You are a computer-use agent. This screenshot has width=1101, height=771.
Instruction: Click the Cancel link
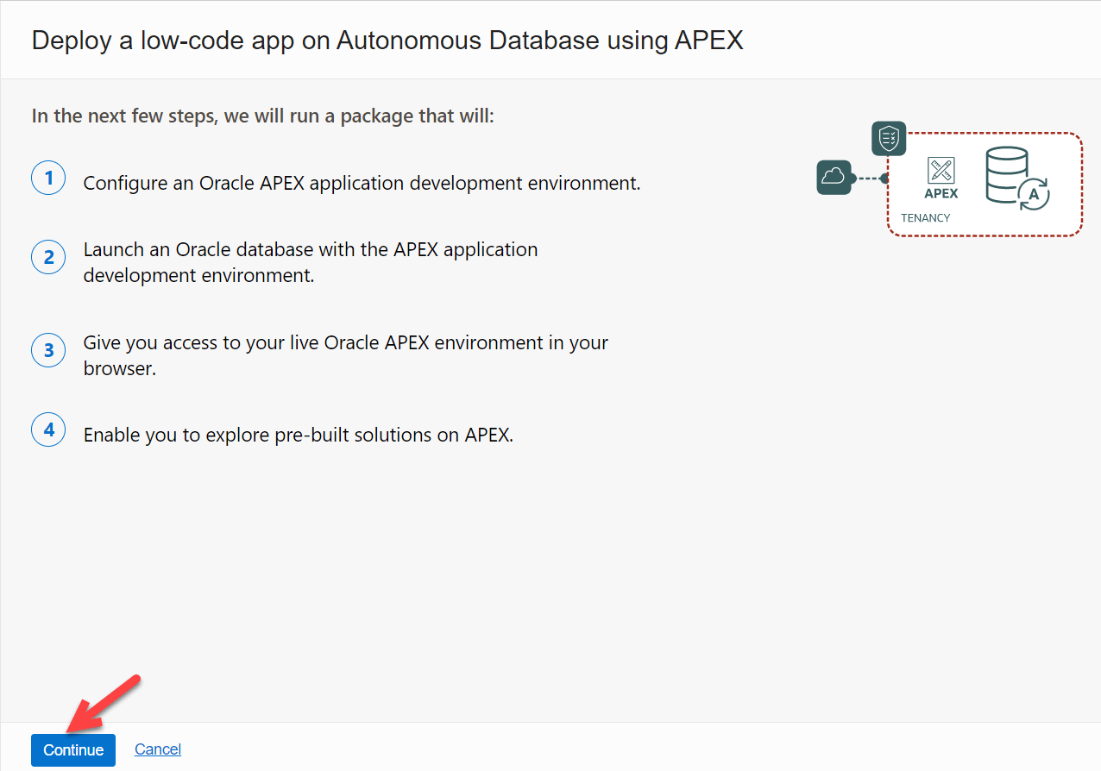pos(158,749)
